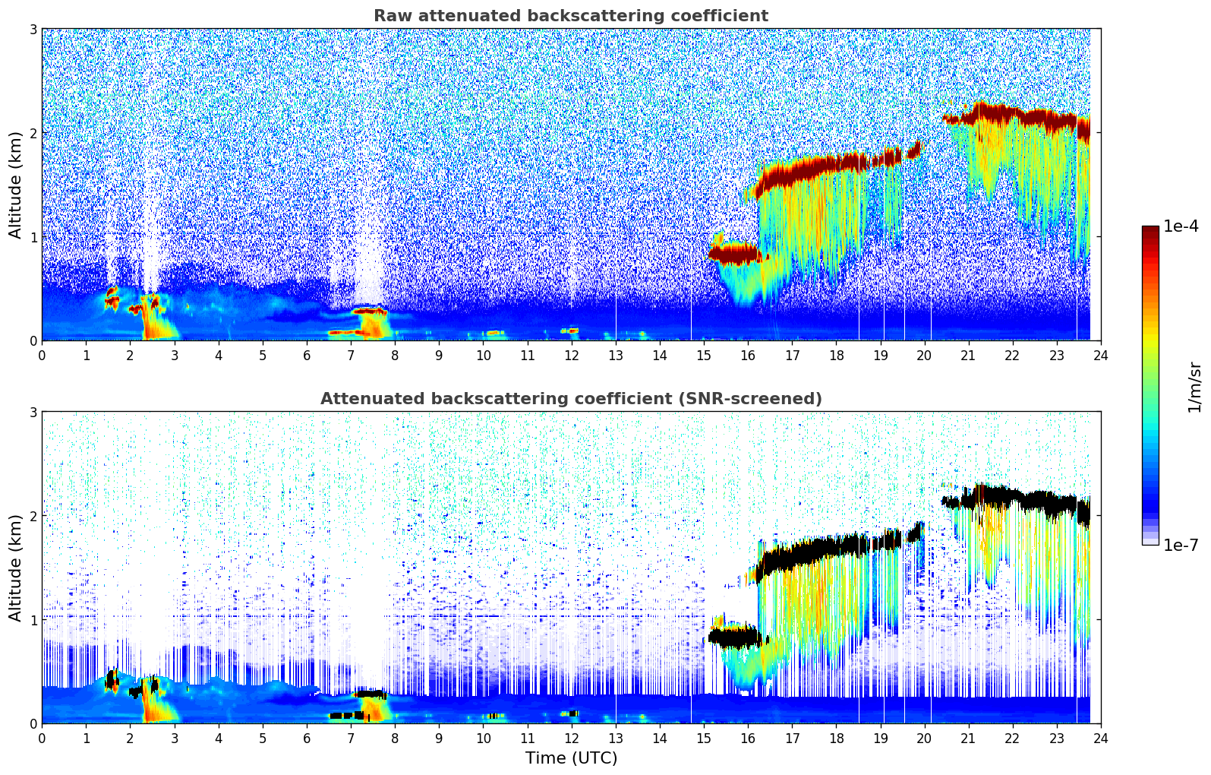Click 'Altitude (km)' label of the SNR-screened plot
This screenshot has height=775, width=1211.
coord(15,568)
